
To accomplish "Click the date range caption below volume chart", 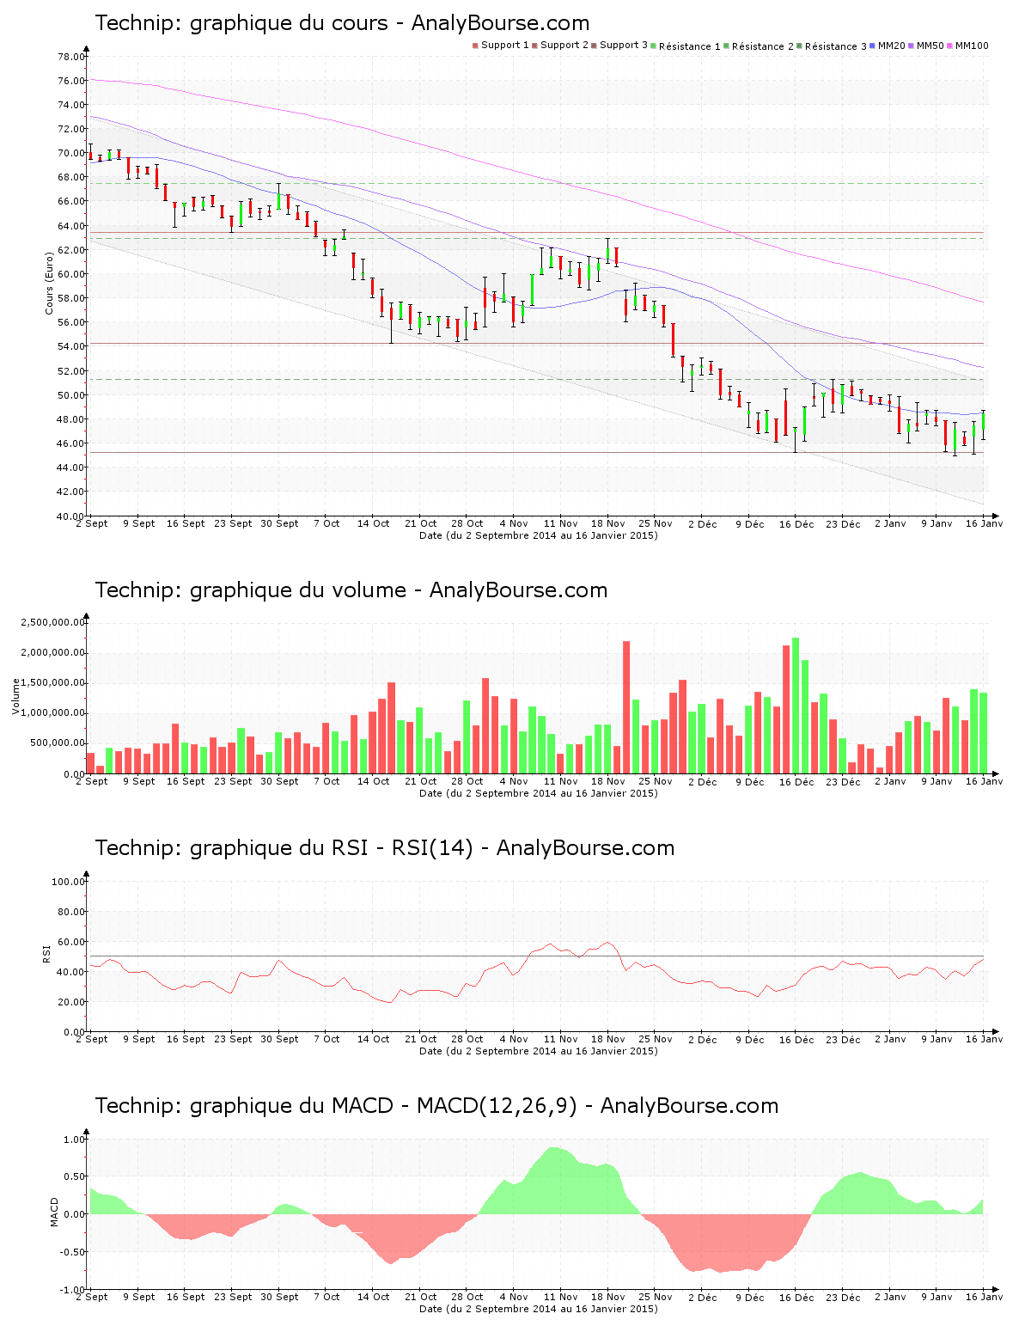I will [539, 793].
